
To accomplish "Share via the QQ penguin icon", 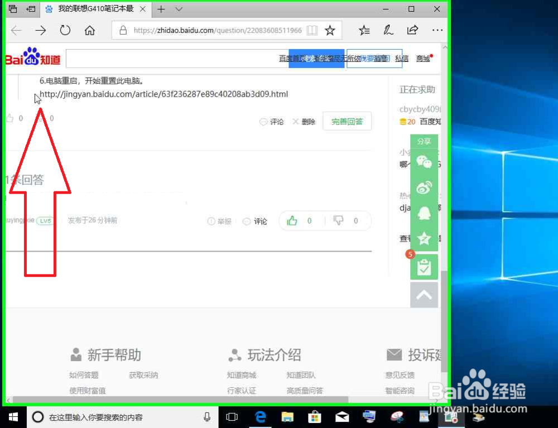I will click(x=424, y=213).
